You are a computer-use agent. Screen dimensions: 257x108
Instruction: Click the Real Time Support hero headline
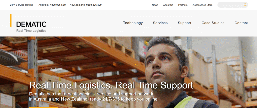coord(111,85)
